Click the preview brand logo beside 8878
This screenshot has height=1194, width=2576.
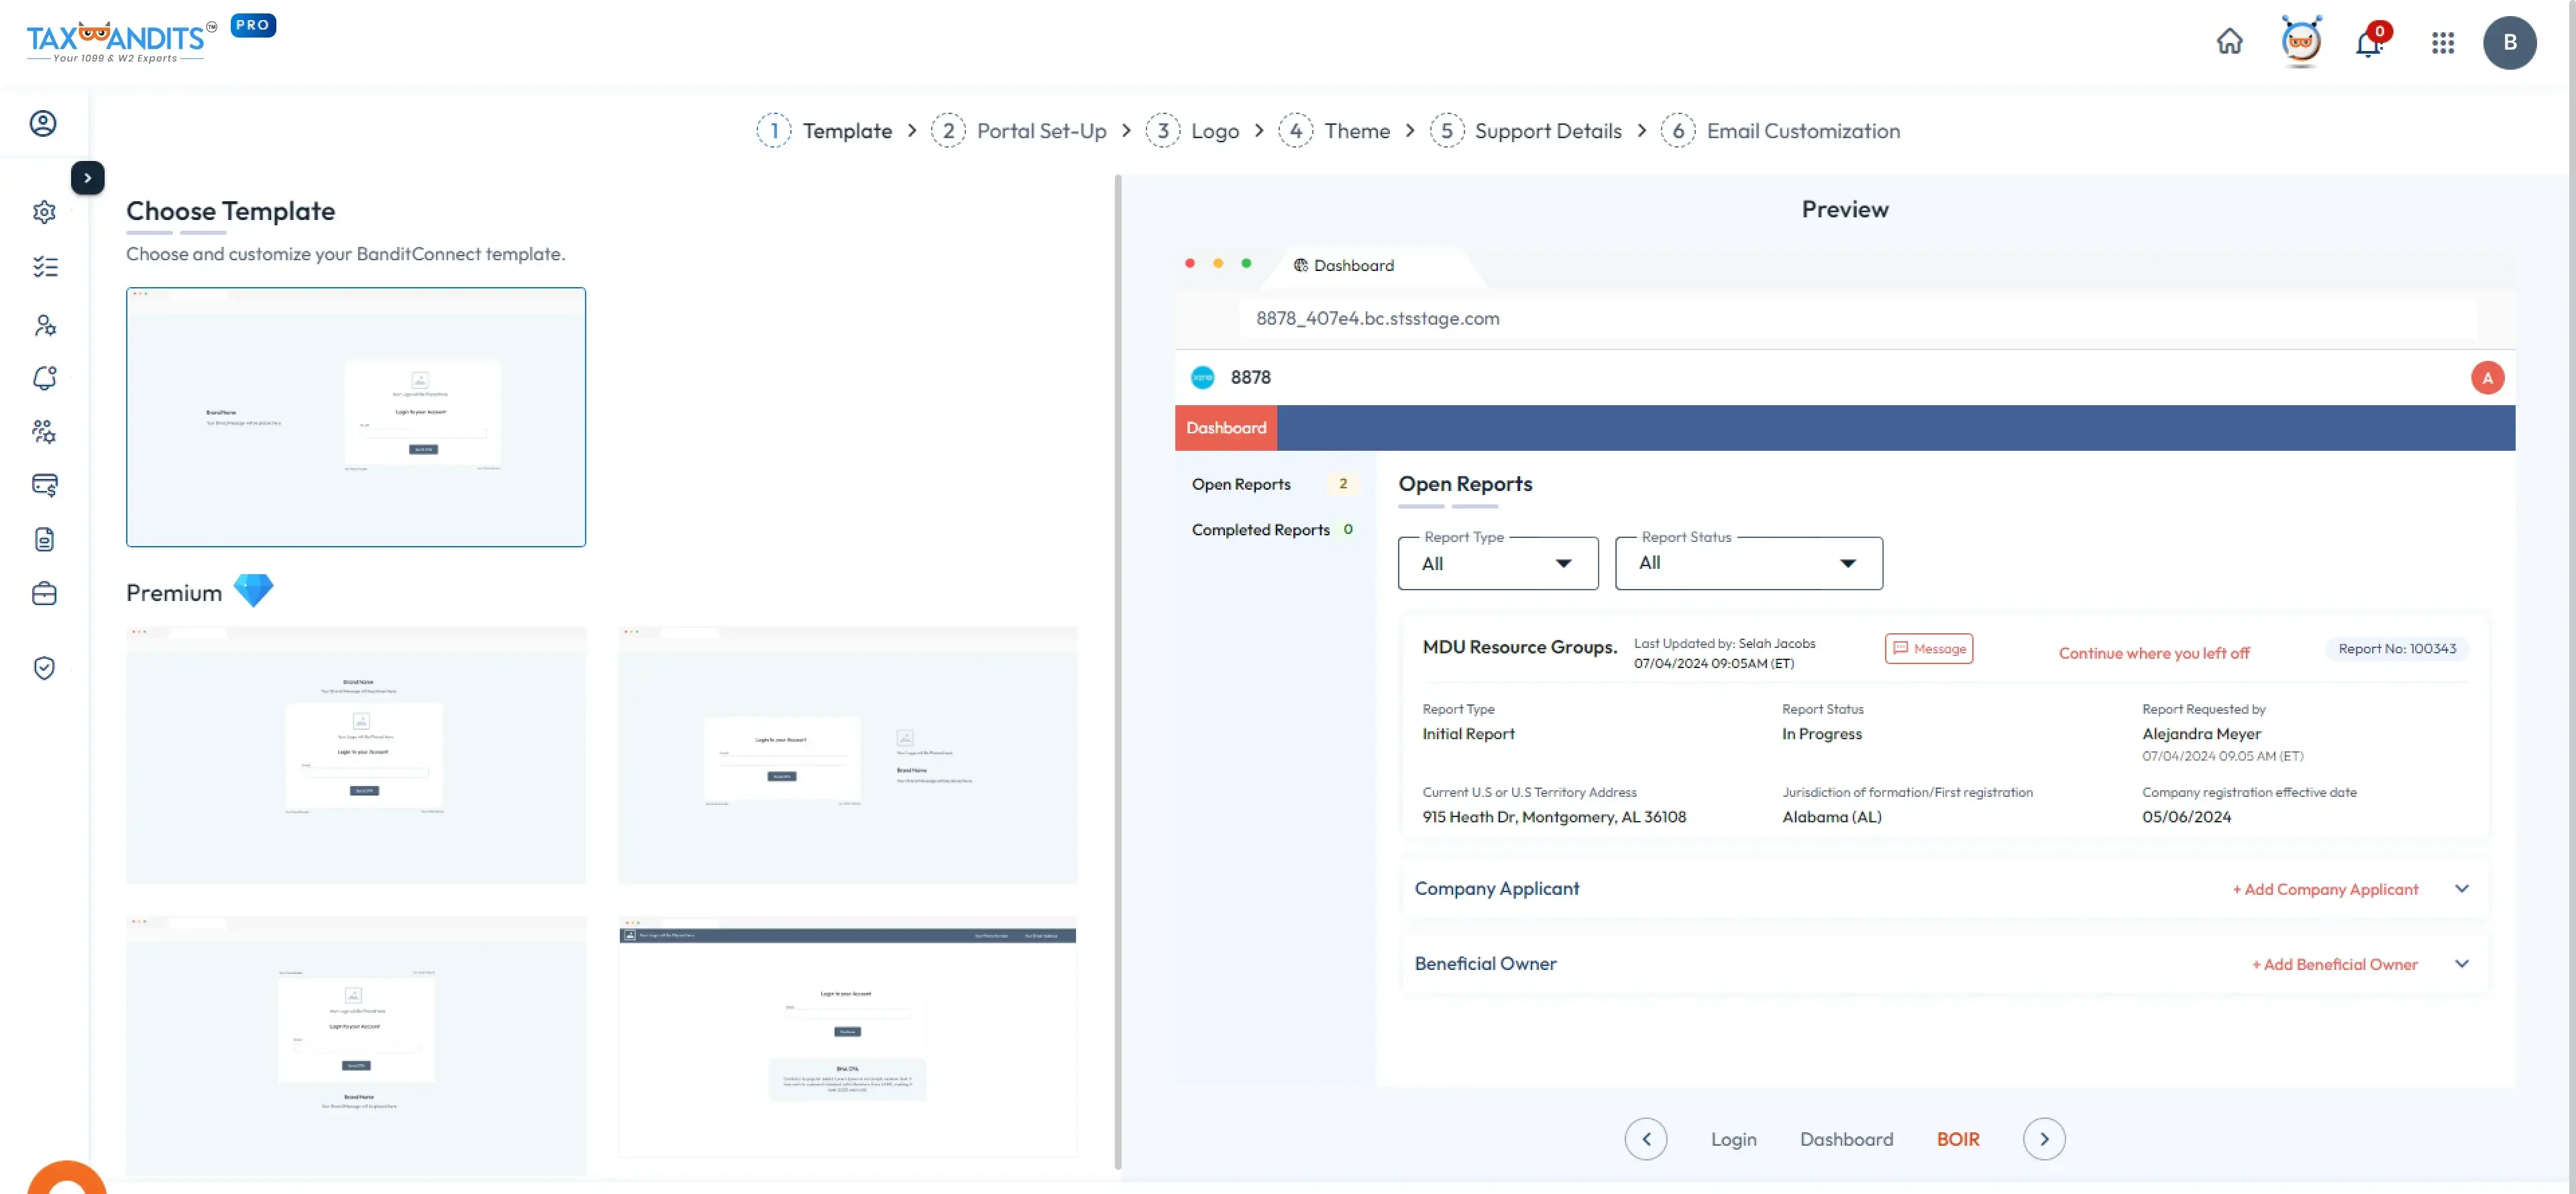click(x=1202, y=377)
